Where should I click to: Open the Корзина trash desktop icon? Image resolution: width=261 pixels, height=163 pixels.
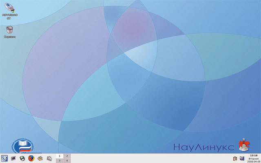tap(10, 30)
